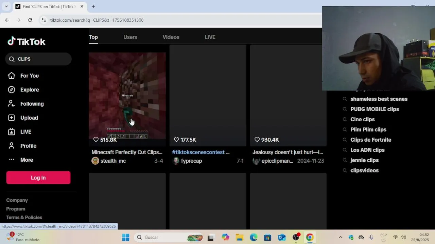Click the Chrome taskbar icon
Screen dimensions: 435x244
(x=310, y=237)
